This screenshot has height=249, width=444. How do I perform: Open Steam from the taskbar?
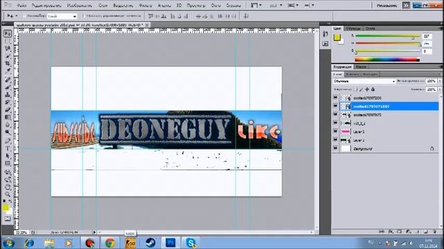[x=151, y=243]
